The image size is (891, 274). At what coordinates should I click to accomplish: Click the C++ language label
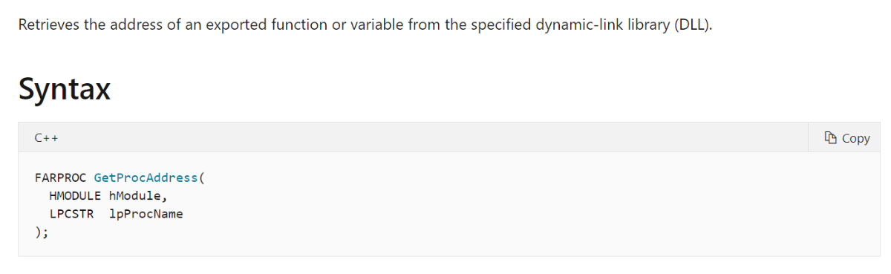(x=46, y=138)
